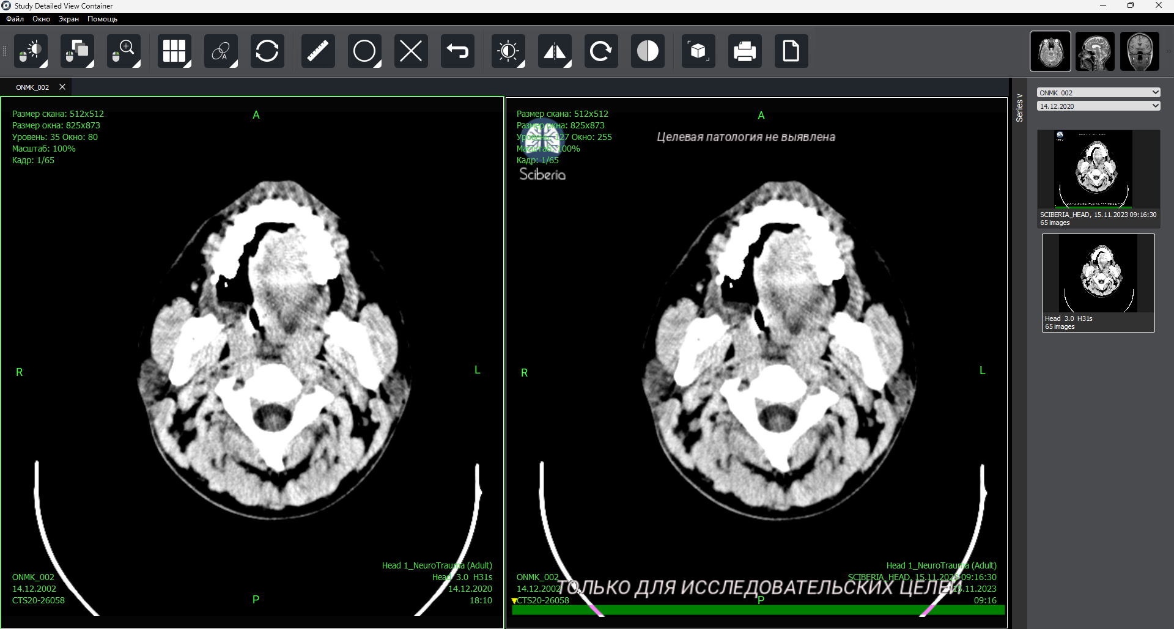
Task: Open the flip tool dropdown corner arrow
Action: pos(567,64)
